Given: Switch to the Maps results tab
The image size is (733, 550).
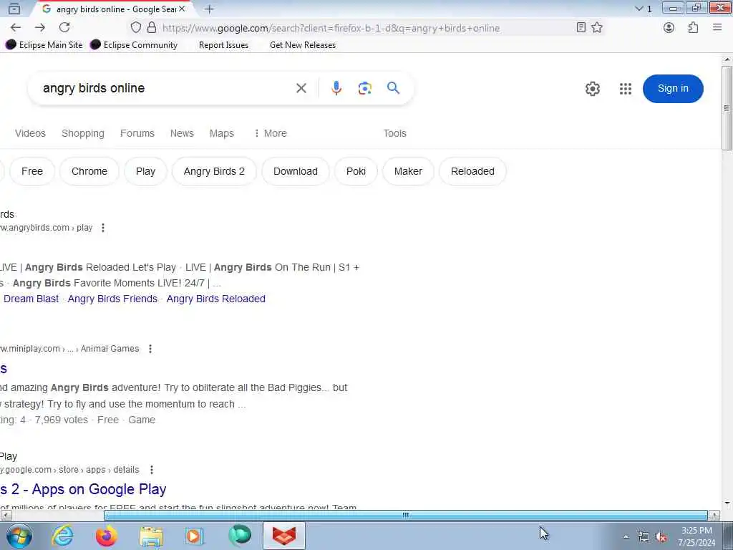Looking at the screenshot, I should [x=222, y=133].
